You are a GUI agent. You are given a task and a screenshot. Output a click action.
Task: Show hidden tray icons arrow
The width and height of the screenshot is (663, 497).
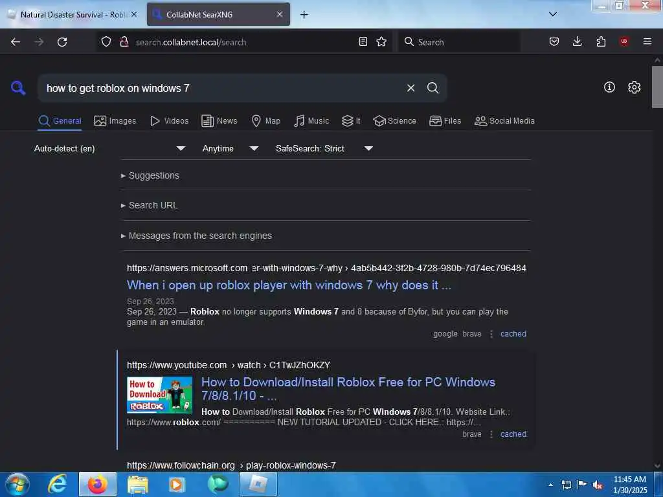[x=550, y=485]
